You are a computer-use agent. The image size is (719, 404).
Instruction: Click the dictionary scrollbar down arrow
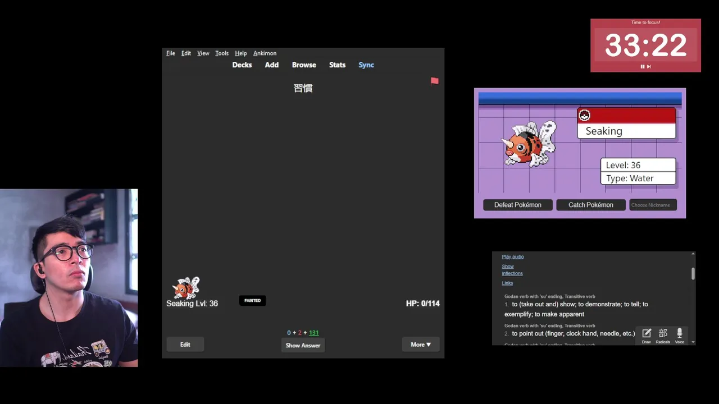point(693,342)
